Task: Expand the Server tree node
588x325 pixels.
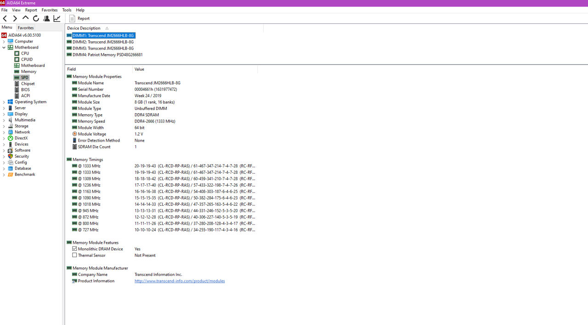Action: 4,108
